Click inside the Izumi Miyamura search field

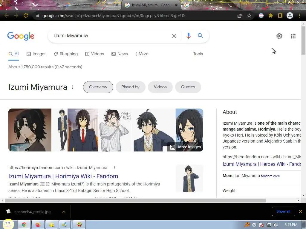[109, 36]
